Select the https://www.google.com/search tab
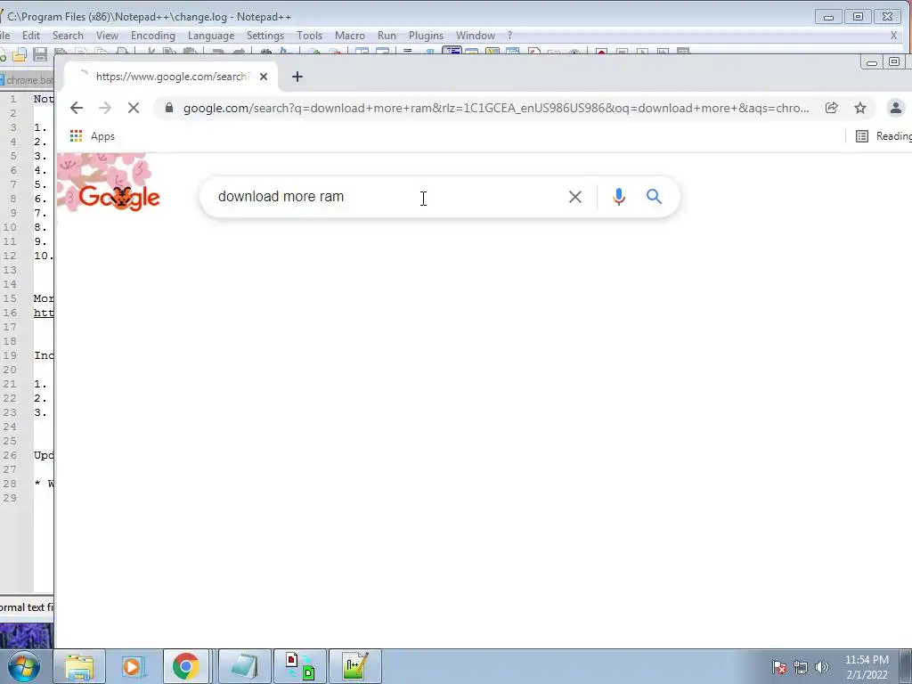Viewport: 912px width, 684px height. pyautogui.click(x=171, y=77)
